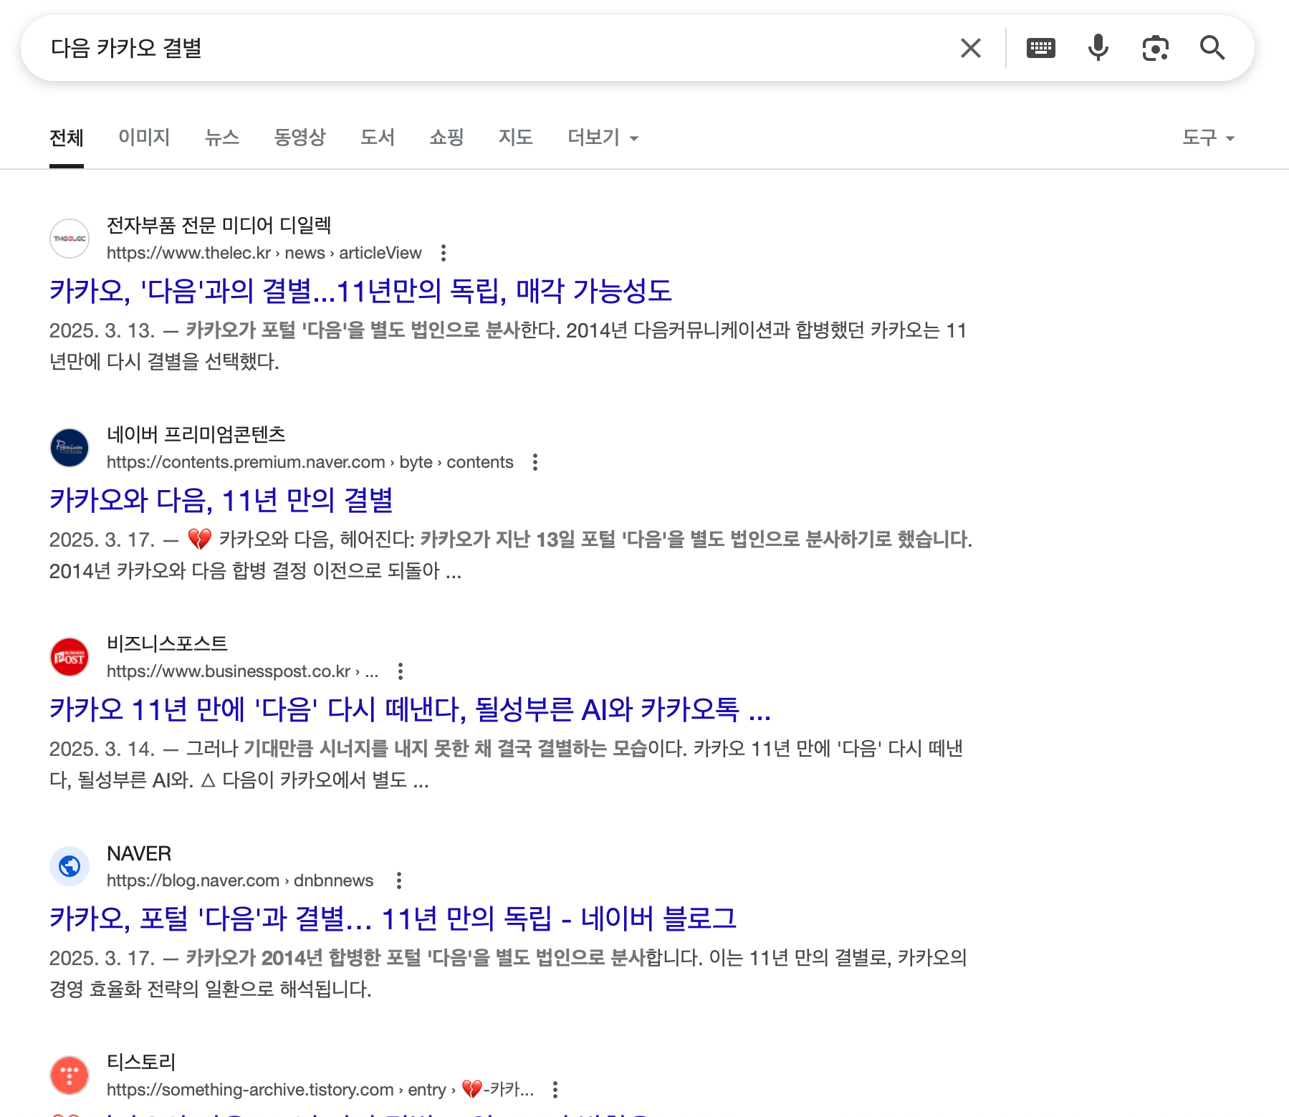The width and height of the screenshot is (1289, 1117).
Task: Expand the 더보기 dropdown
Action: (603, 138)
